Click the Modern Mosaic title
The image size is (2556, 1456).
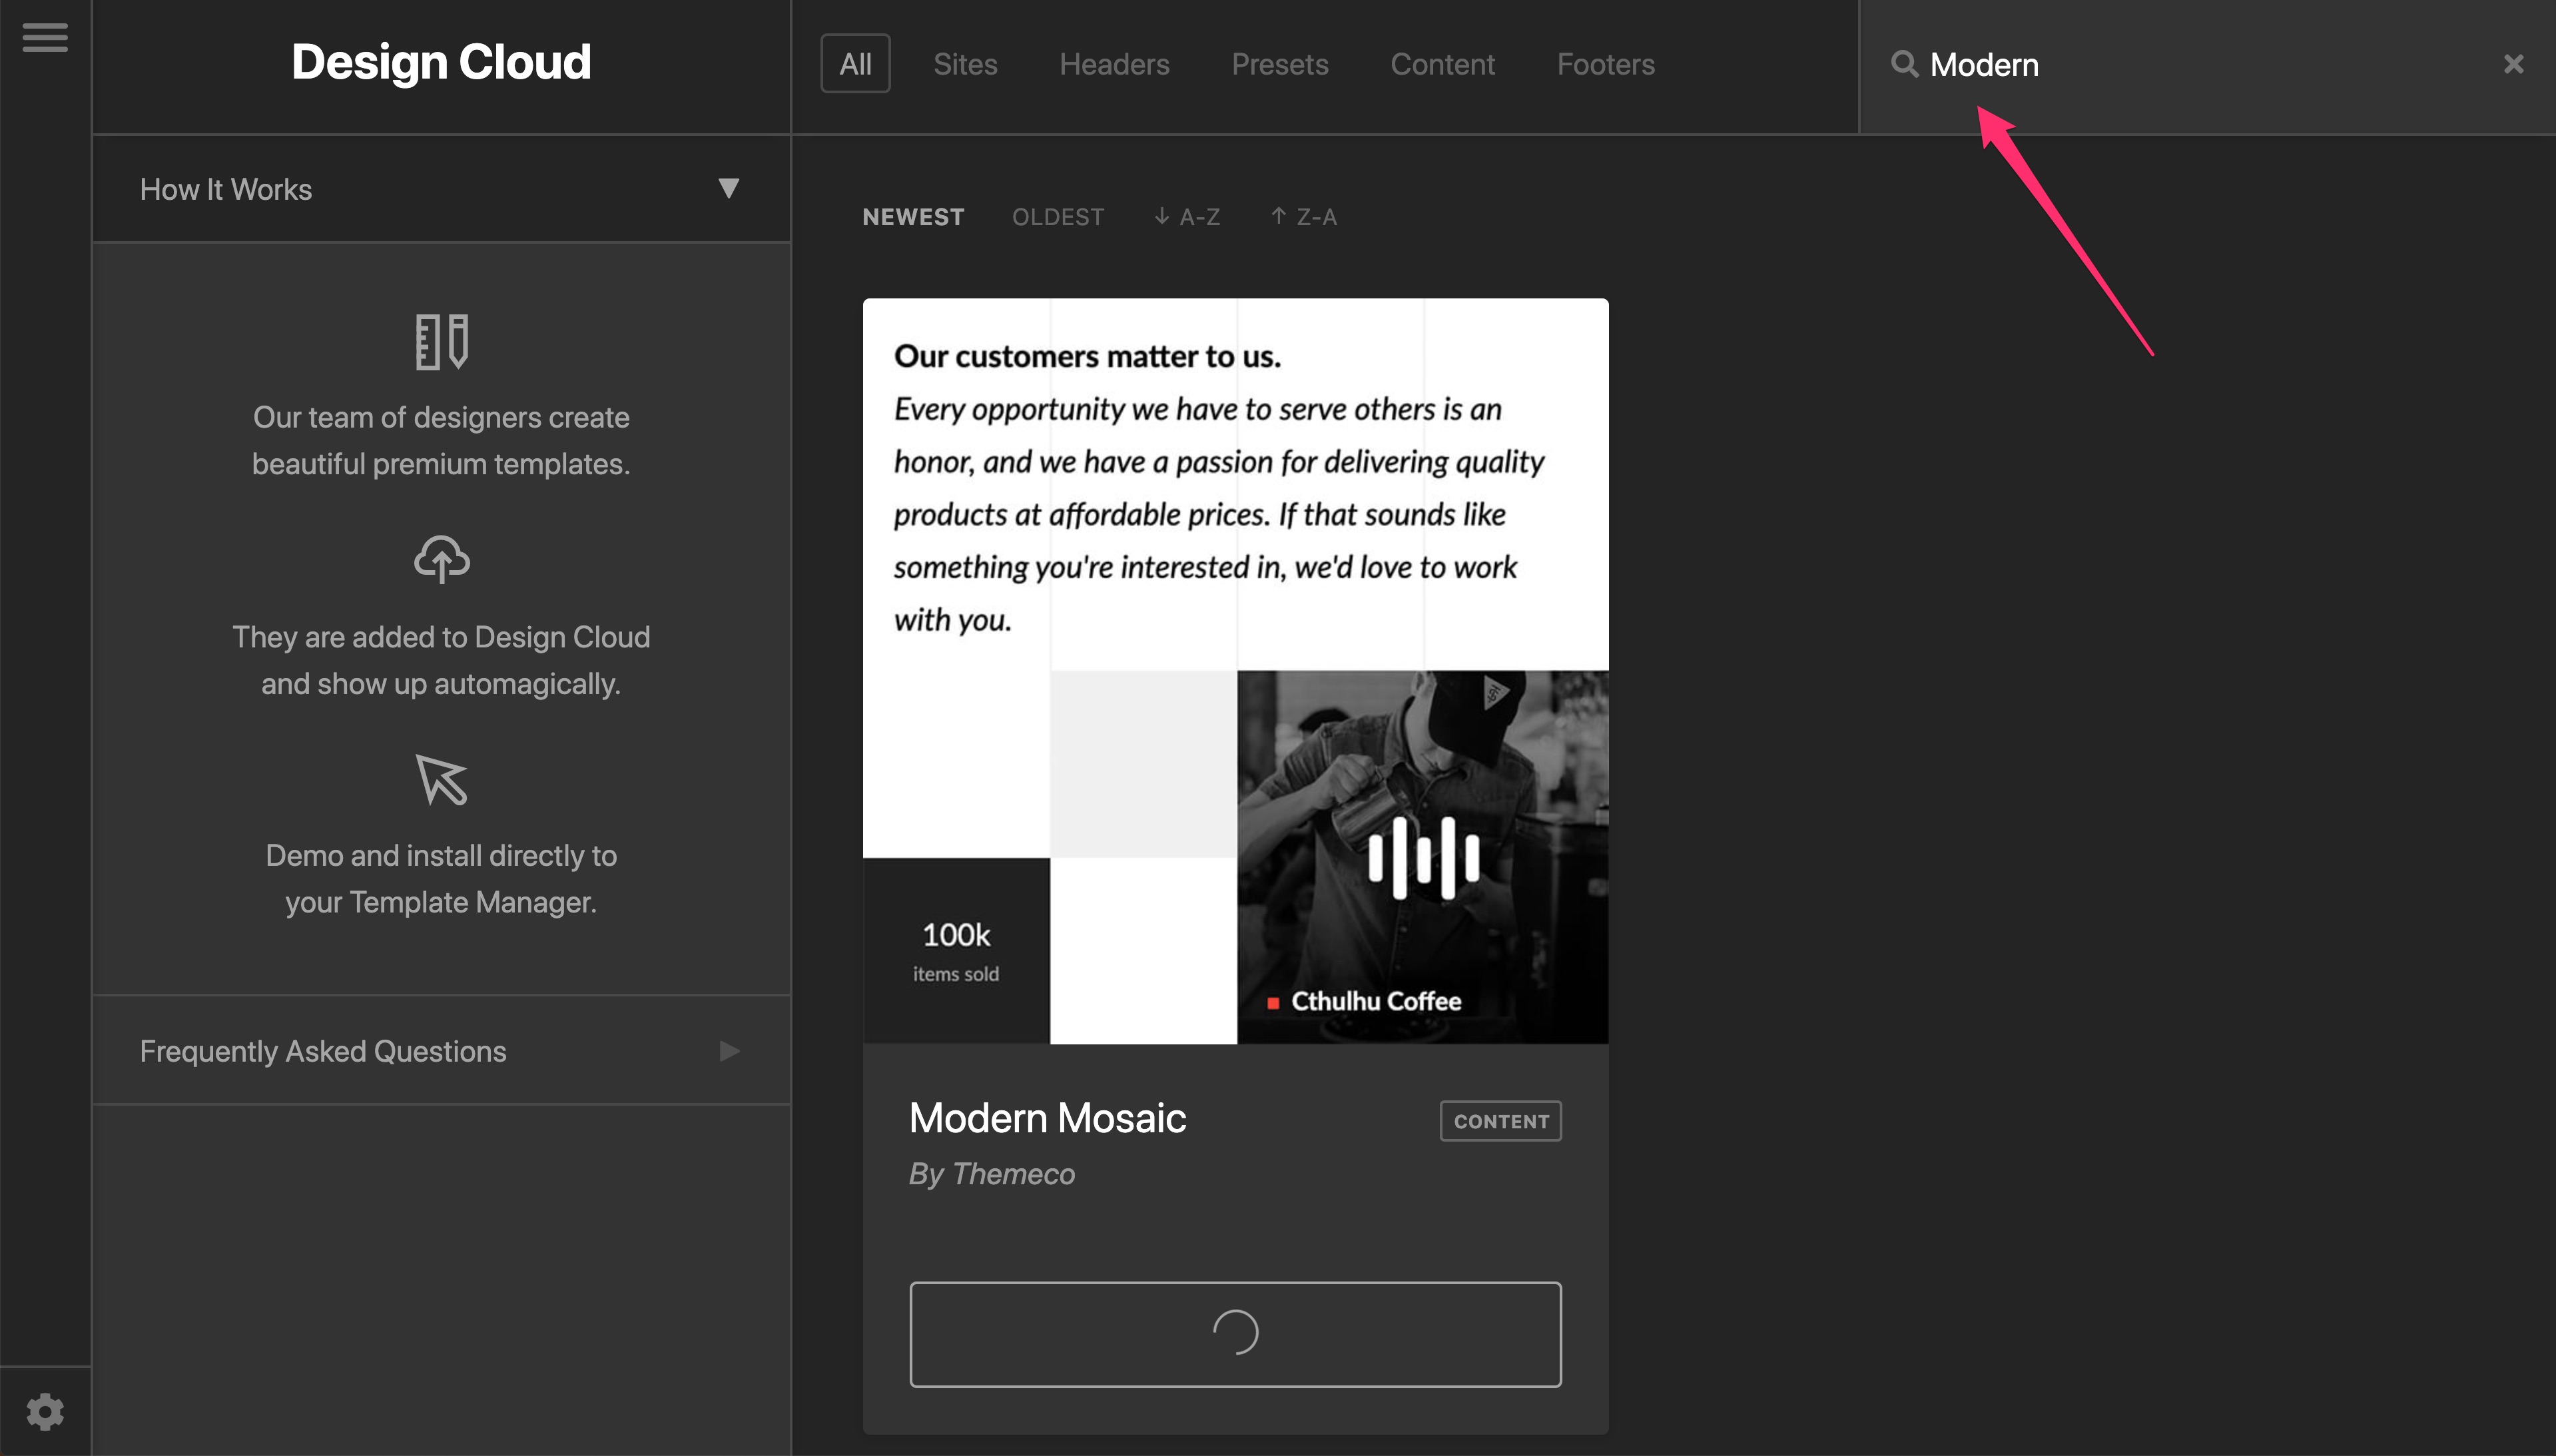1047,1118
